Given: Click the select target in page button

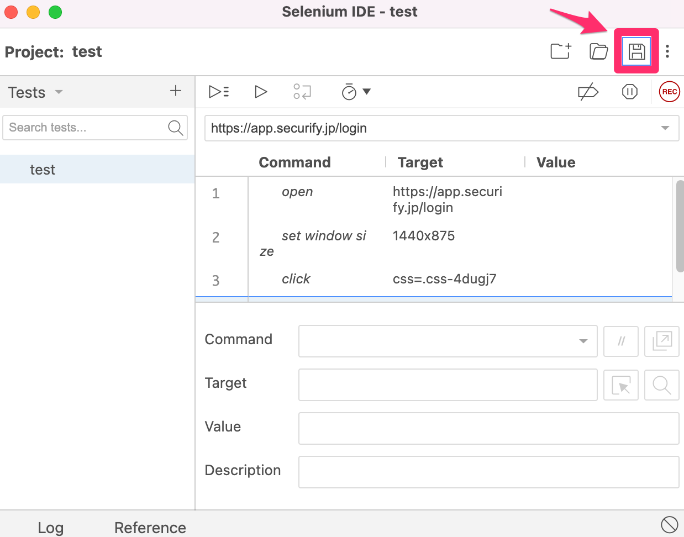Looking at the screenshot, I should click(621, 385).
